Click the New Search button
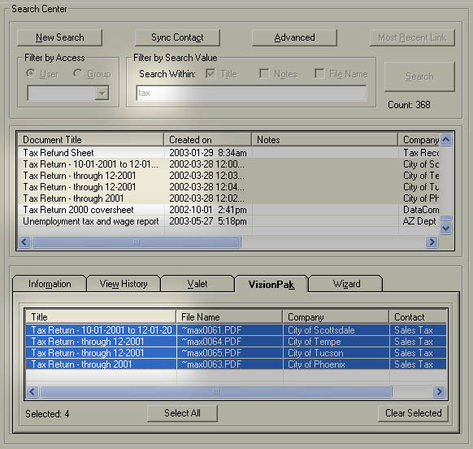 click(x=59, y=37)
